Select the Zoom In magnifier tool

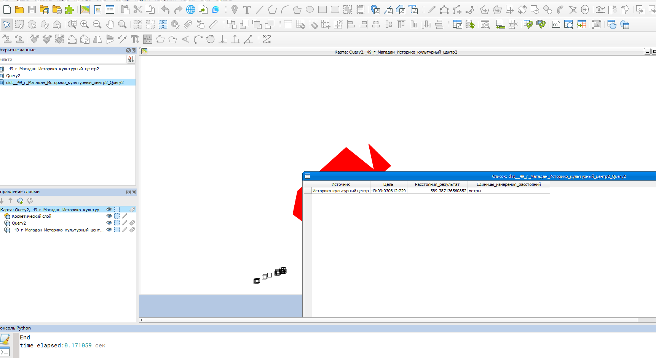click(85, 25)
